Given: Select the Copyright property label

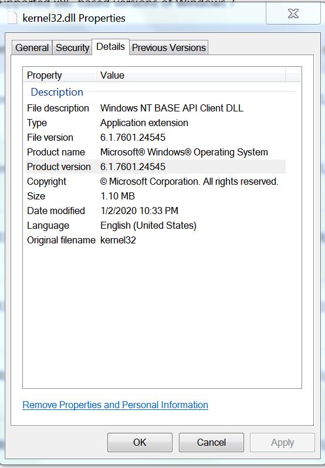Looking at the screenshot, I should pyautogui.click(x=46, y=181).
